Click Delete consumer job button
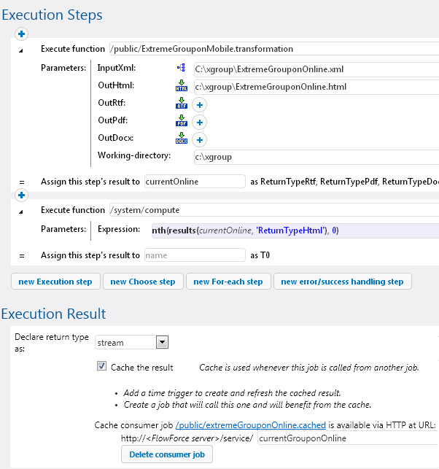The width and height of the screenshot is (439, 469). pos(167,454)
